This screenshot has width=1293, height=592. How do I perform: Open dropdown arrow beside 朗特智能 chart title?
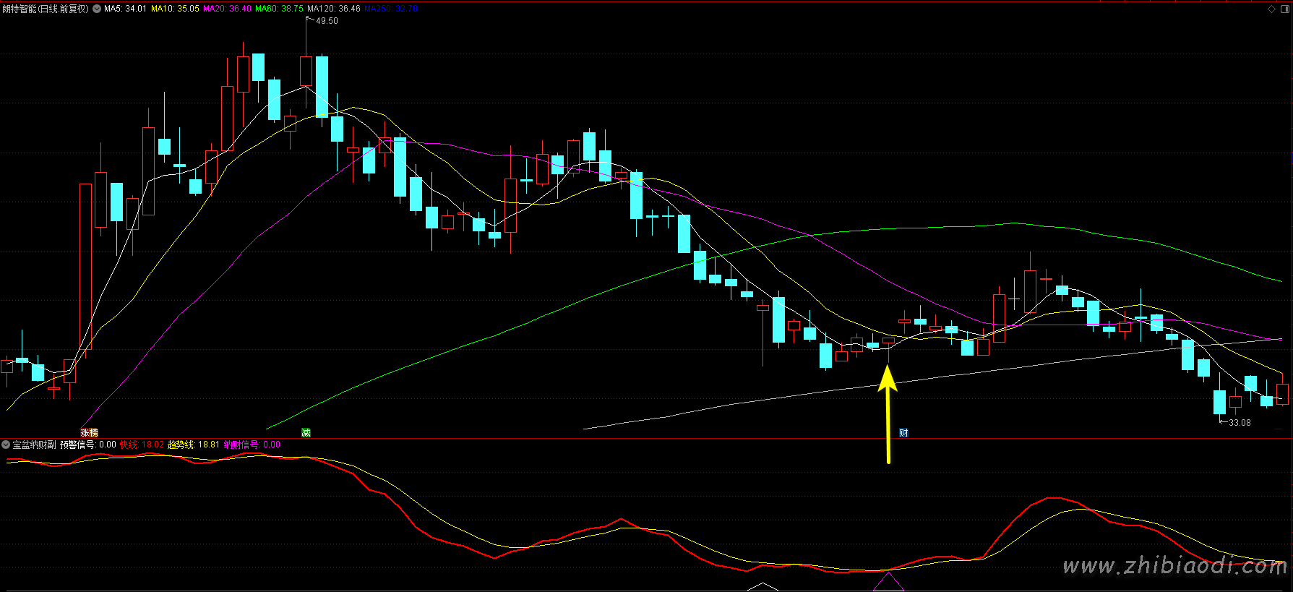click(x=97, y=9)
